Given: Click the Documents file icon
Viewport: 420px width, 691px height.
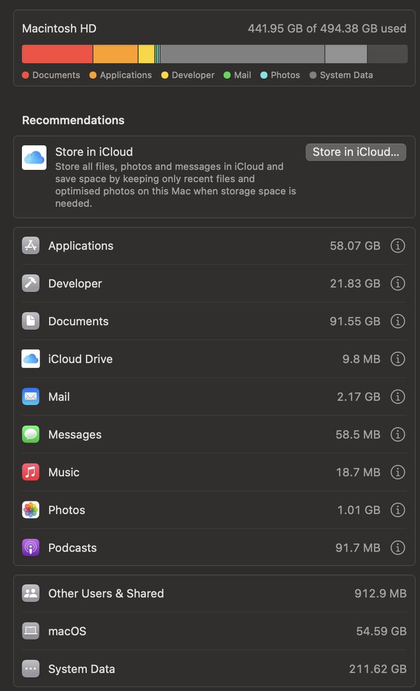Looking at the screenshot, I should click(x=30, y=321).
